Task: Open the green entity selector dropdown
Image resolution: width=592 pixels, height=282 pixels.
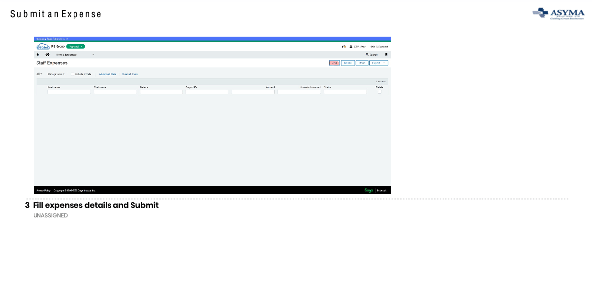Action: (75, 47)
